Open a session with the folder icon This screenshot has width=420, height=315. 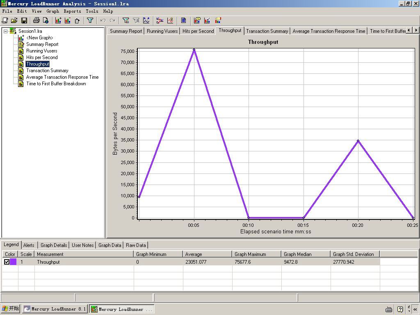click(x=14, y=21)
